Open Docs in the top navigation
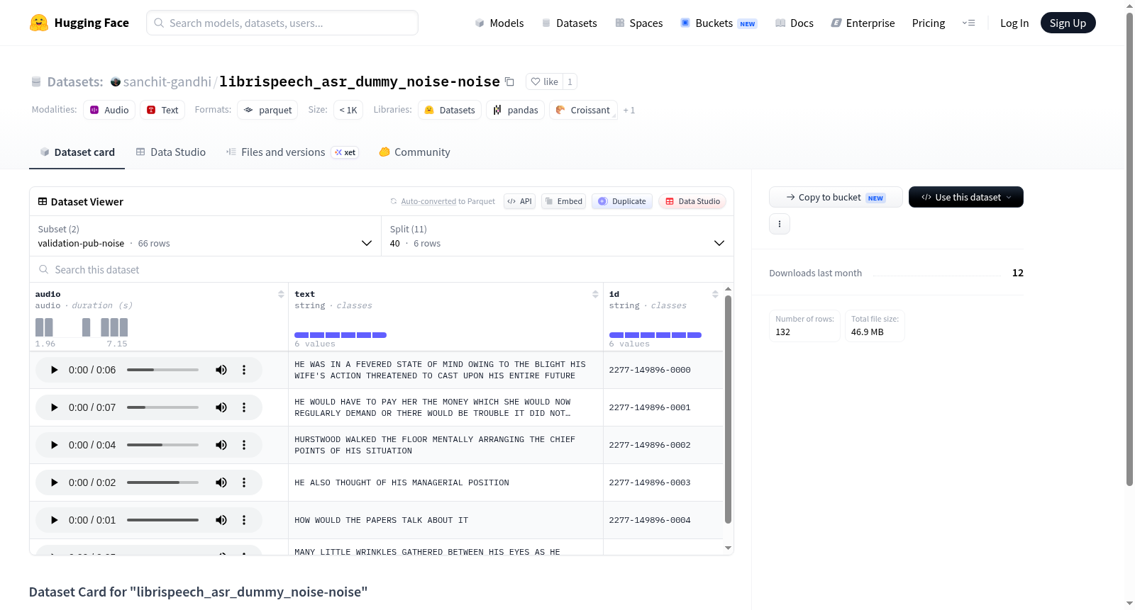The width and height of the screenshot is (1135, 610). tap(794, 23)
